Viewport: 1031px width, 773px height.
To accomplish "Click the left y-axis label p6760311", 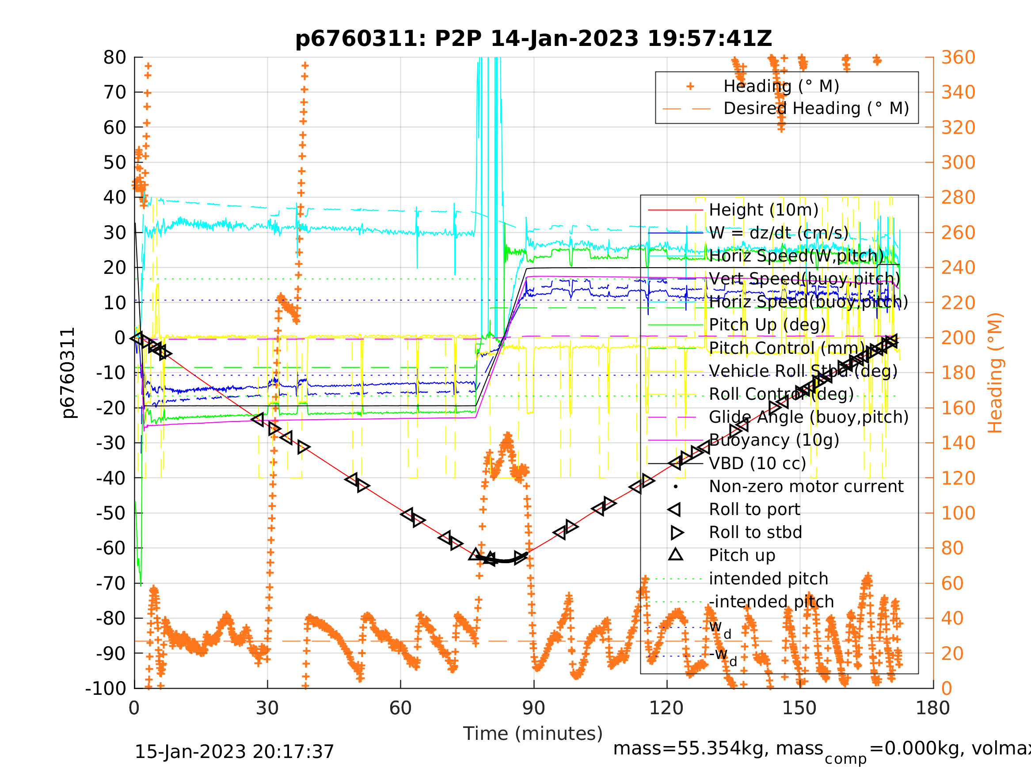I will tap(69, 373).
